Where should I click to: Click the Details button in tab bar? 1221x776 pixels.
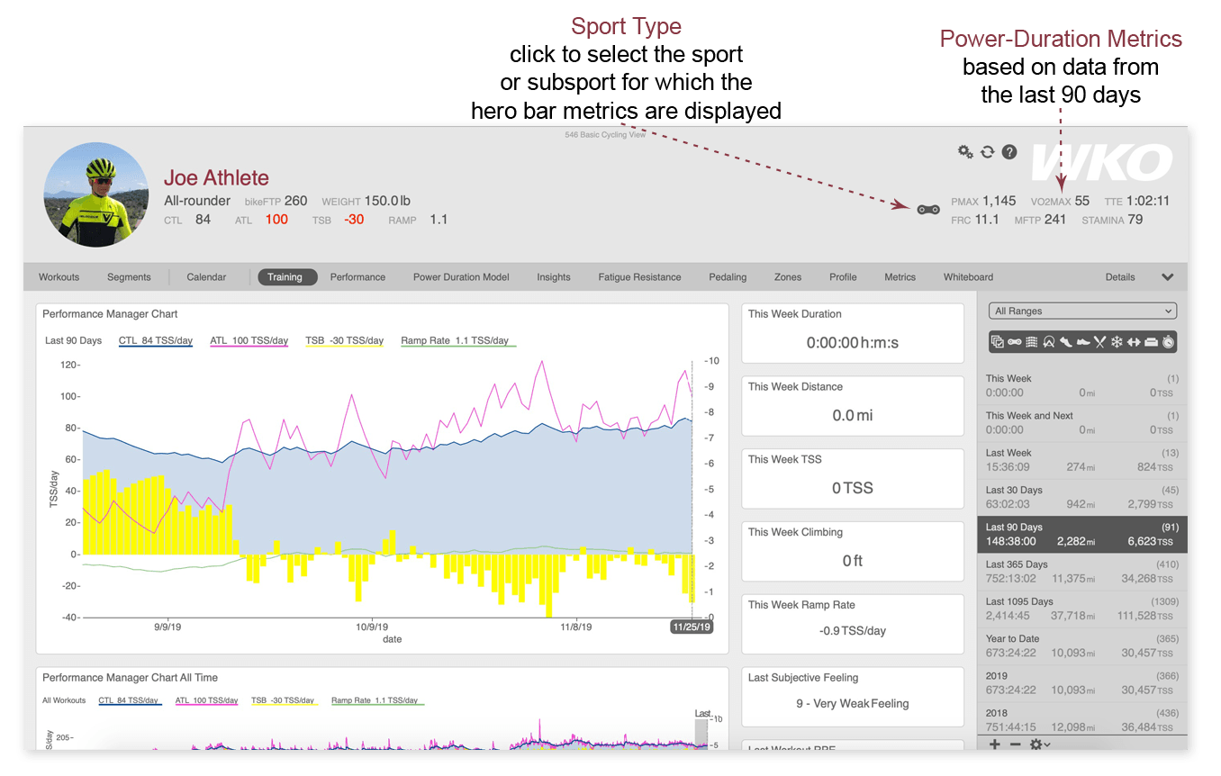1120,277
